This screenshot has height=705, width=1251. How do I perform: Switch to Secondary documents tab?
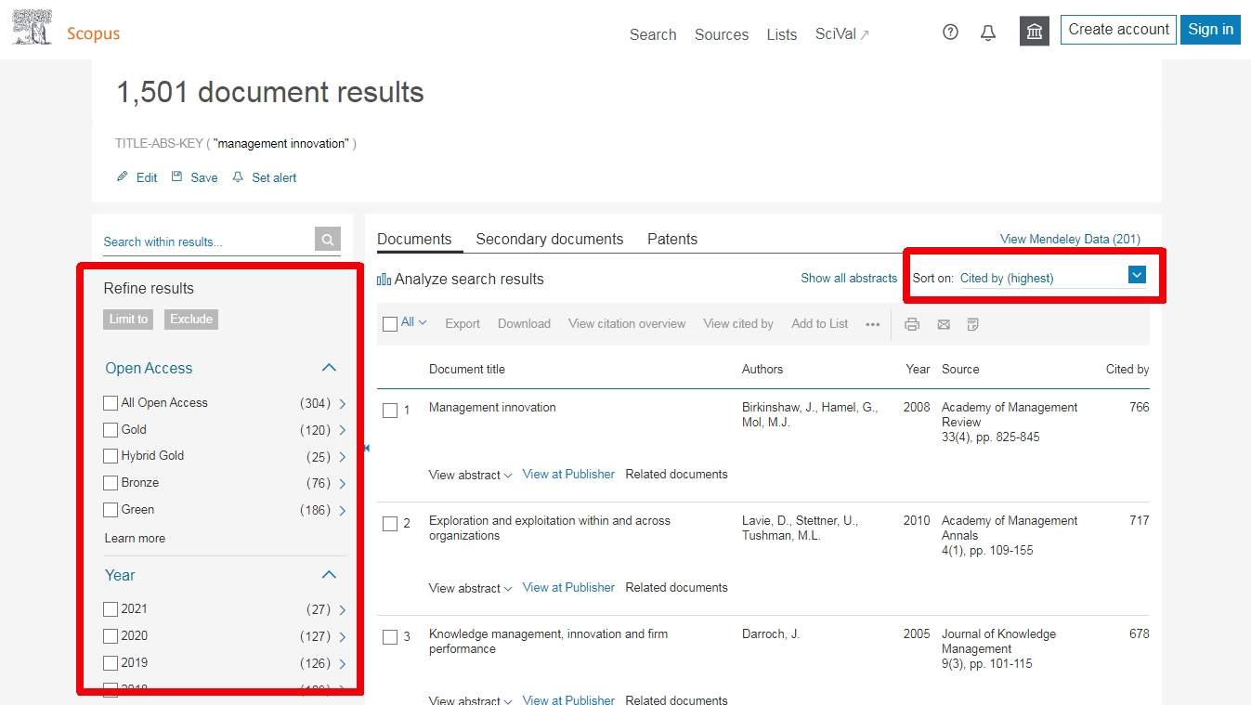(x=550, y=239)
